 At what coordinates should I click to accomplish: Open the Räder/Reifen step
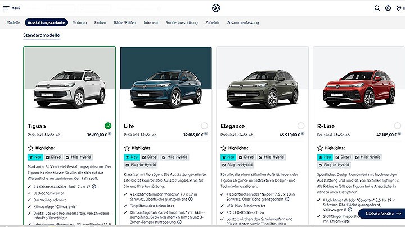pos(125,22)
